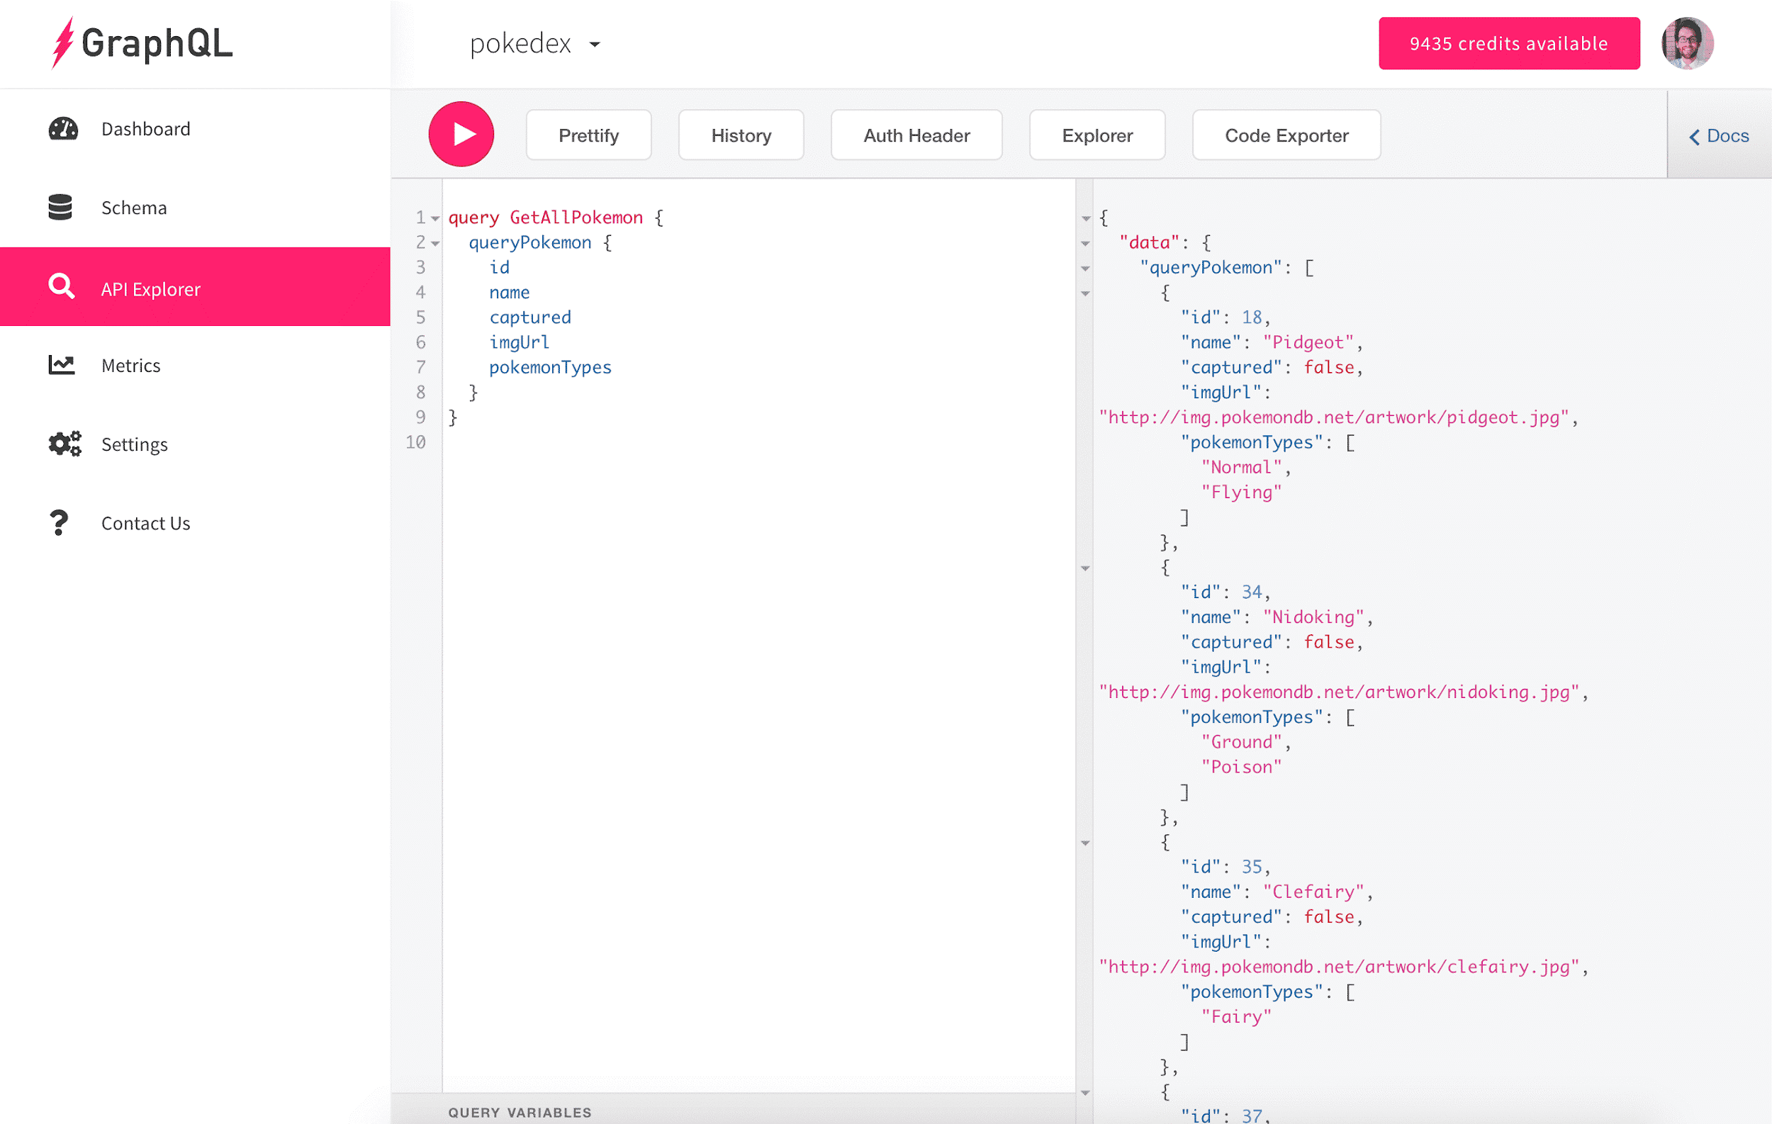The width and height of the screenshot is (1772, 1124).
Task: Click the GraphQL lightning bolt logo
Action: (x=63, y=43)
